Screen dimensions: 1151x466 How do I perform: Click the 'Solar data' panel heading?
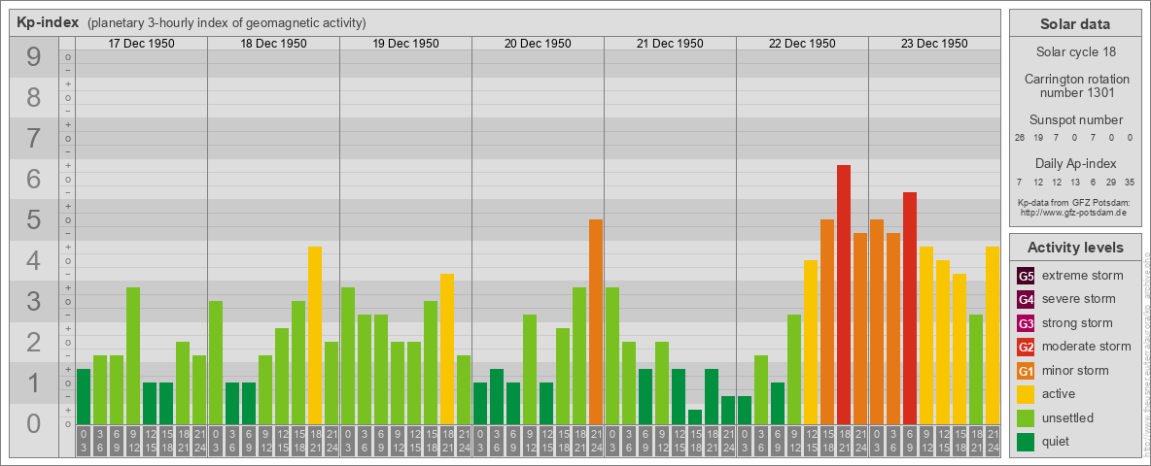point(1074,24)
